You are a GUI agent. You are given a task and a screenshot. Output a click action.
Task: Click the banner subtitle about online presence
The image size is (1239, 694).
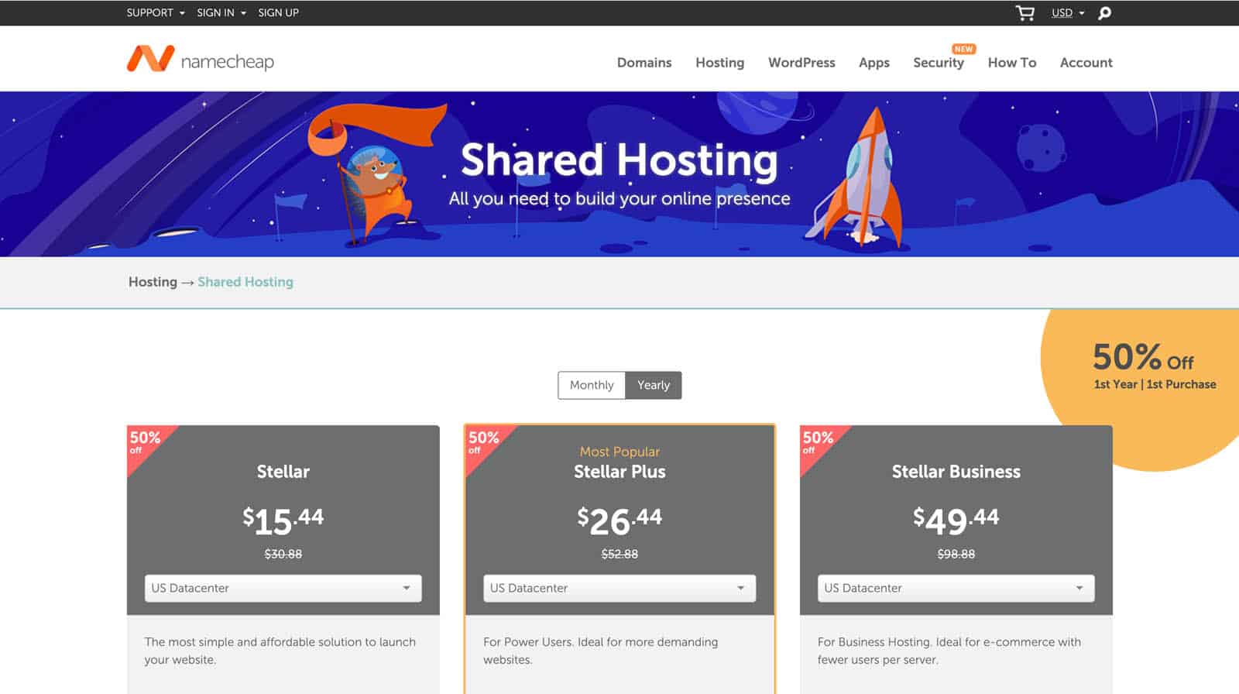click(619, 198)
